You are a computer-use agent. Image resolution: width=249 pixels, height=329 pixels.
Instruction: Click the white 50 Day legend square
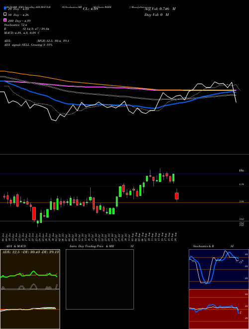point(5,14)
